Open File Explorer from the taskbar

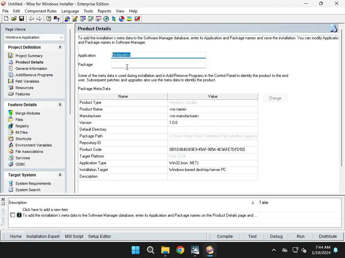point(165,250)
